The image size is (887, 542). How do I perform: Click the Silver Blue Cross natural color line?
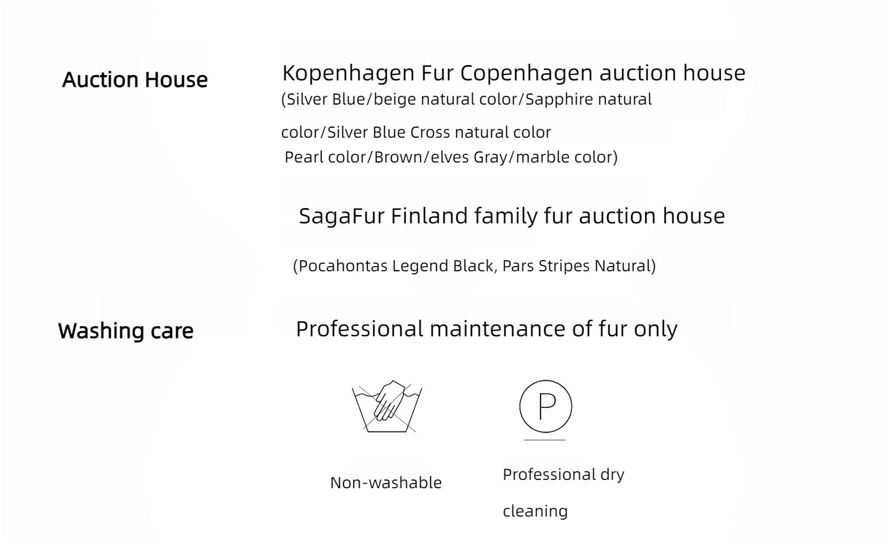tap(439, 132)
